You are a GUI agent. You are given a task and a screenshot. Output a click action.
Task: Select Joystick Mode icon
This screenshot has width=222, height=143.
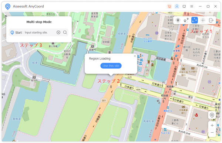click(x=203, y=20)
